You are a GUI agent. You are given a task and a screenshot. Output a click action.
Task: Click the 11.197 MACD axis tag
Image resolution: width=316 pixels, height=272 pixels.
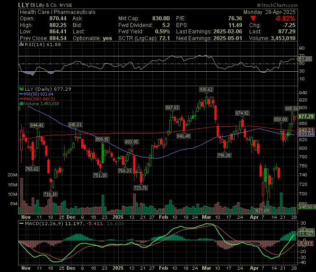pyautogui.click(x=306, y=234)
